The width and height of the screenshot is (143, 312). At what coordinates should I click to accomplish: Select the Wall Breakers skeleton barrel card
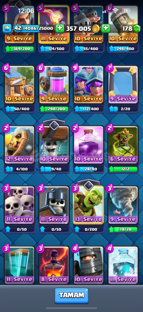54,145
